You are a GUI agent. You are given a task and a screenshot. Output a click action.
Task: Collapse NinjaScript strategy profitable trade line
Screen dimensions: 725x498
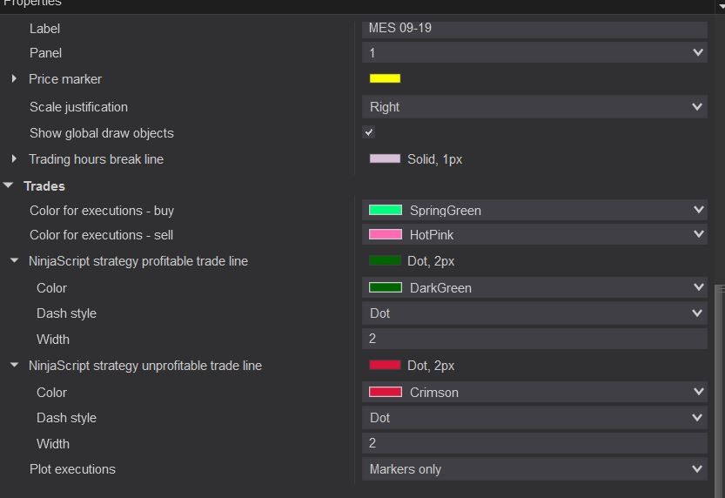pos(14,261)
